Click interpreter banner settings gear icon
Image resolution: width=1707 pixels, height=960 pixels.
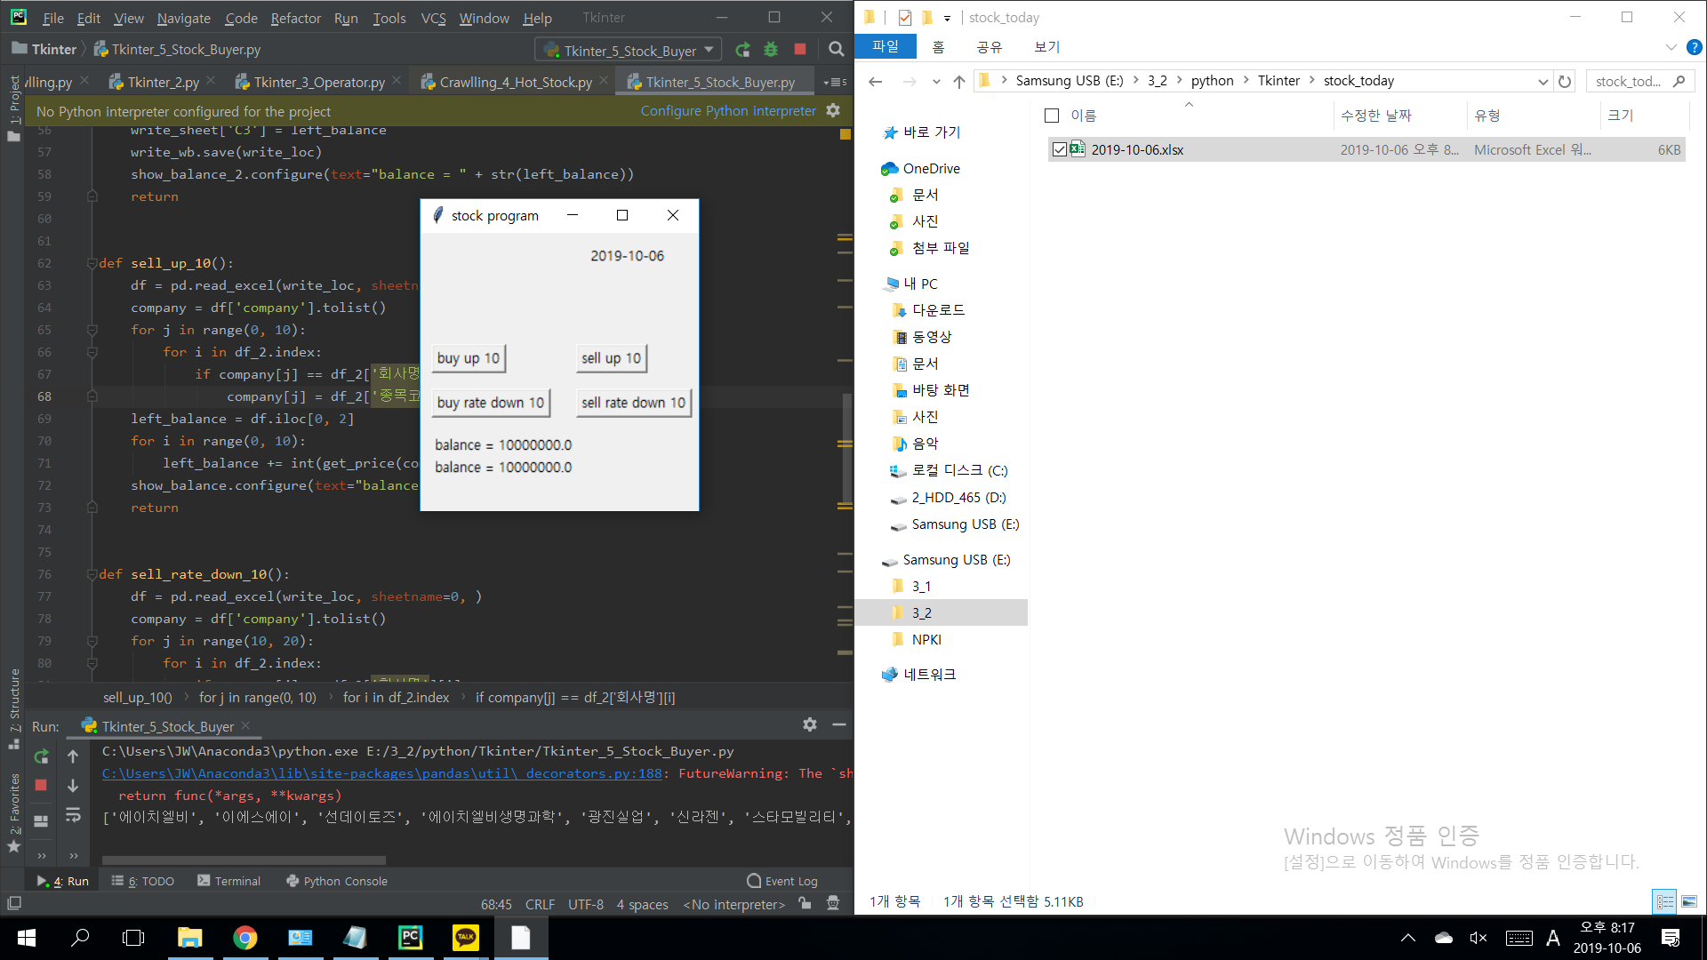[833, 110]
